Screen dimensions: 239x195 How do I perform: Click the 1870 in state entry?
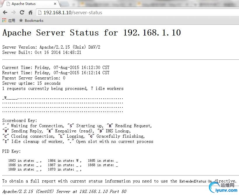(x=65, y=169)
